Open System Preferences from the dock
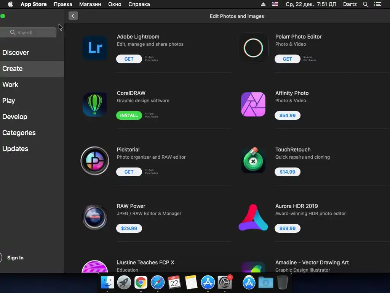390x293 pixels. point(225,283)
